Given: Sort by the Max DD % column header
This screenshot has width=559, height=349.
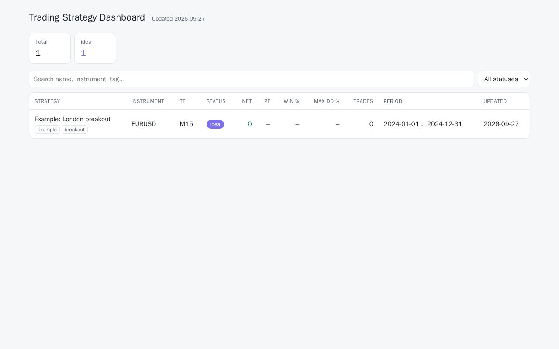Looking at the screenshot, I should [x=327, y=101].
